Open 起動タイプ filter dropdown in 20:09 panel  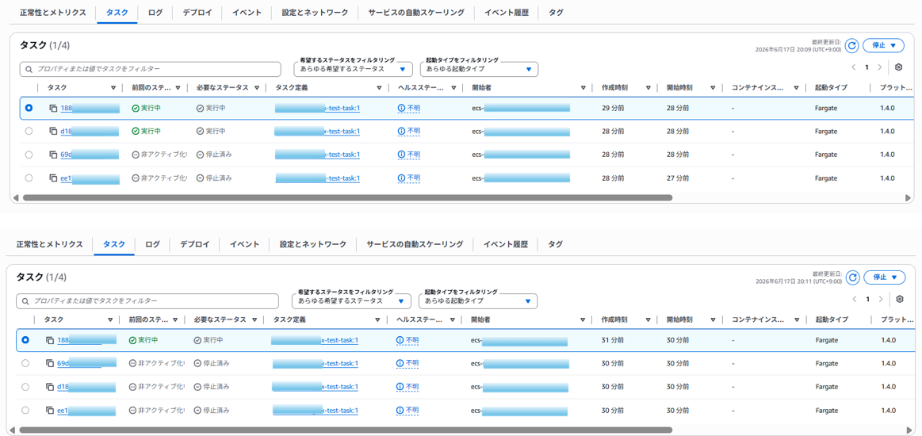point(479,69)
